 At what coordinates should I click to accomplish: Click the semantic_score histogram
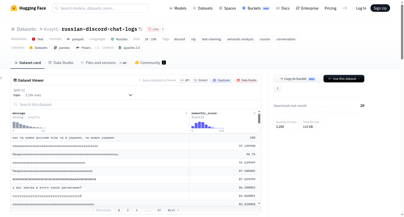208,125
